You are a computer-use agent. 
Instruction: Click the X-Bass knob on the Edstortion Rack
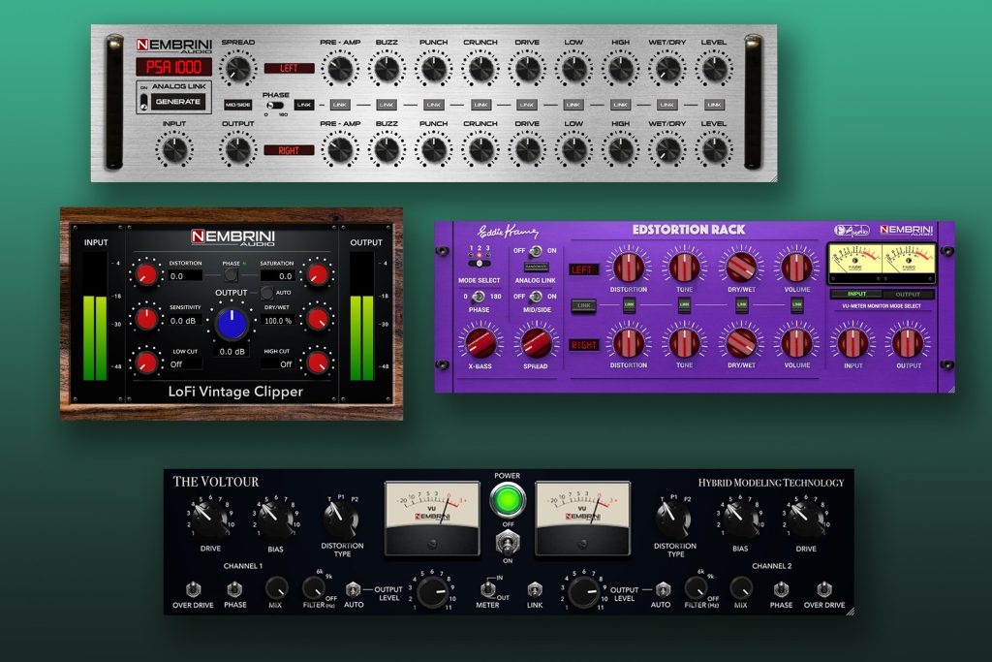[481, 341]
